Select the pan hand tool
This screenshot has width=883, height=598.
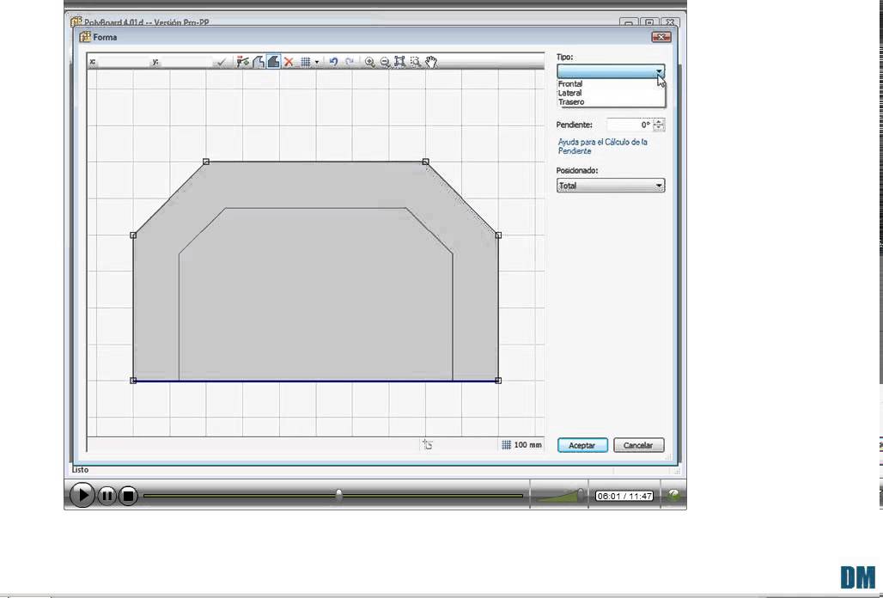(x=431, y=62)
